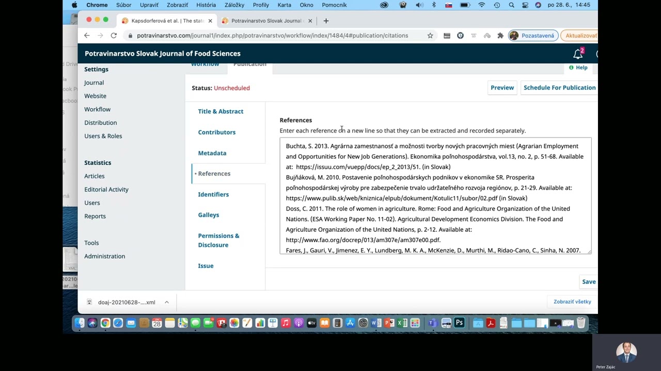661x371 pixels.
Task: Open Editorial Activity statistics
Action: [106, 190]
